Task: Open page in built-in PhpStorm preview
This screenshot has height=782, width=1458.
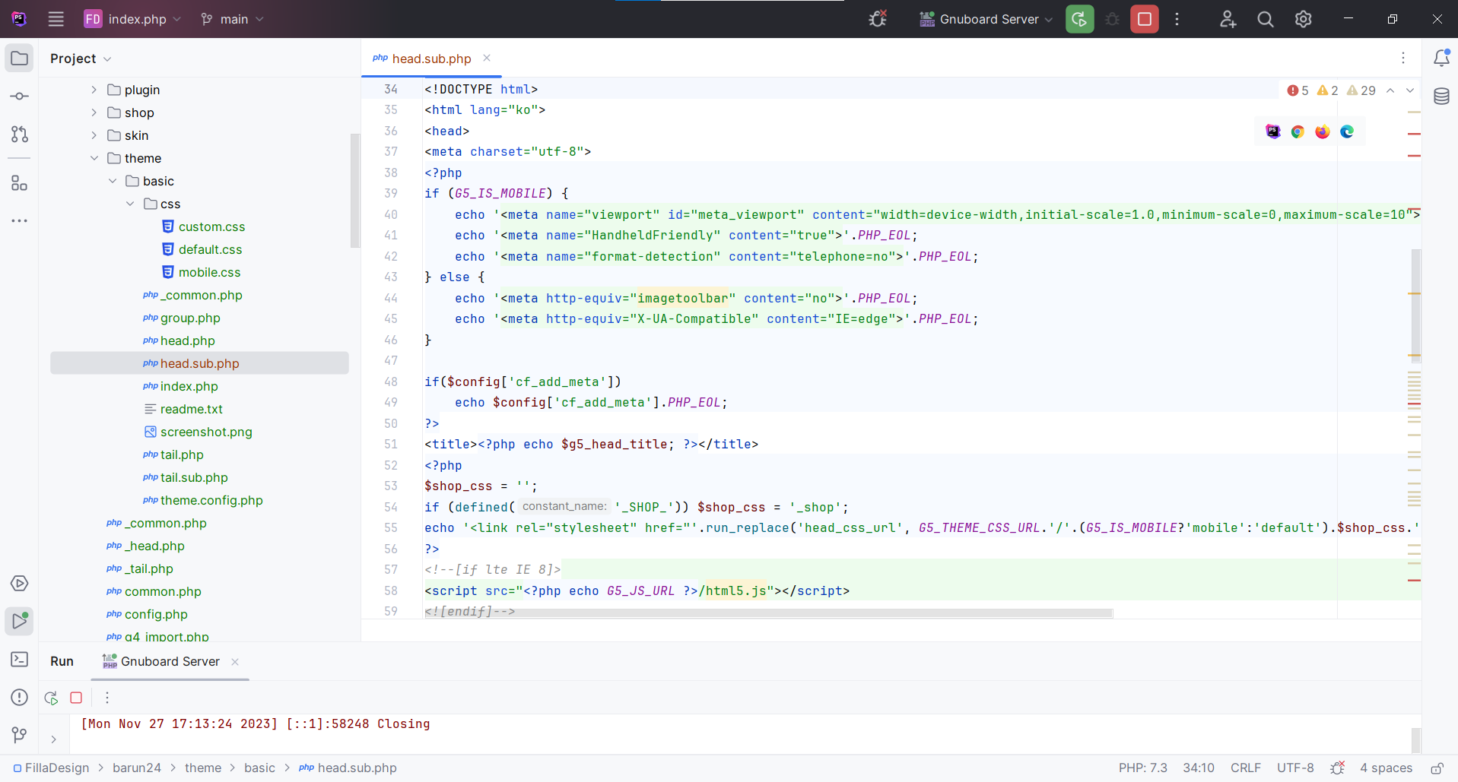Action: pyautogui.click(x=1273, y=131)
